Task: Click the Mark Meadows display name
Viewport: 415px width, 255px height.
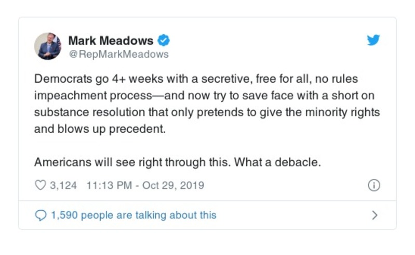Action: point(111,40)
